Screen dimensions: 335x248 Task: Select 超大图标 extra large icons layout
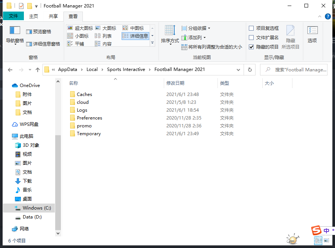pos(80,28)
